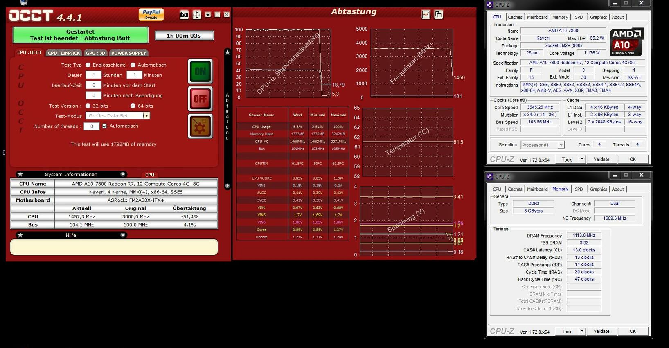
Task: Click the AMD A10 logo in CPU-Z
Action: 627,42
